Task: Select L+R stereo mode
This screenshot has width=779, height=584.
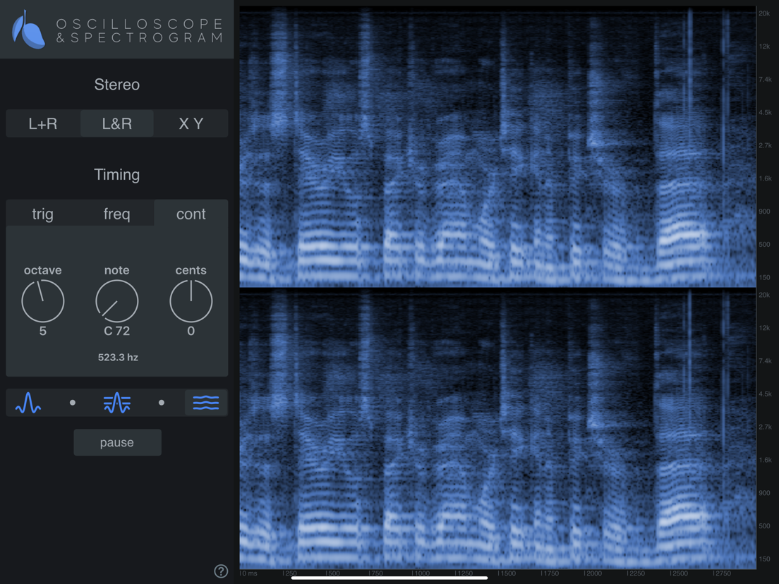Action: click(42, 123)
